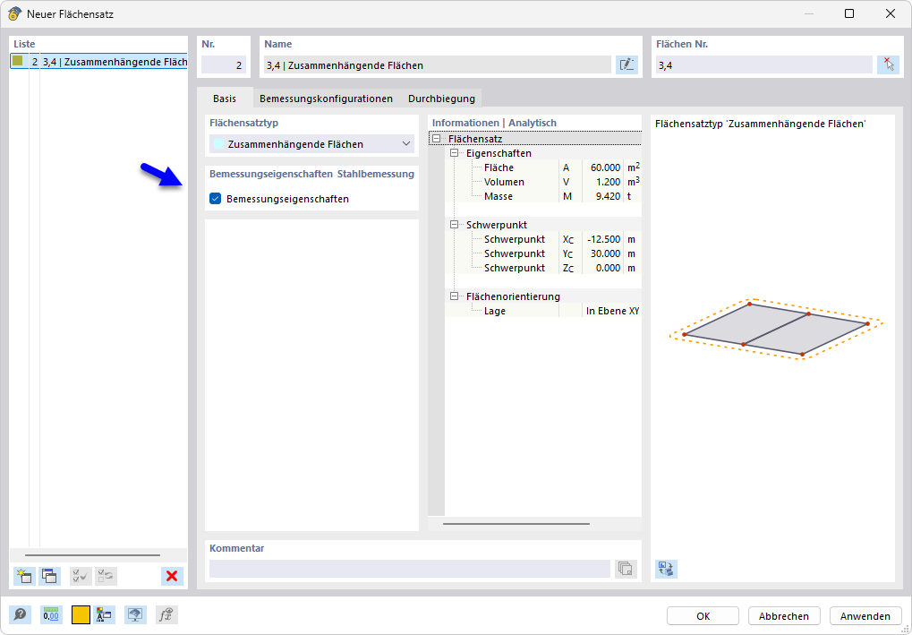Collapse the Schwerpunkt node
The height and width of the screenshot is (635, 912).
point(455,225)
